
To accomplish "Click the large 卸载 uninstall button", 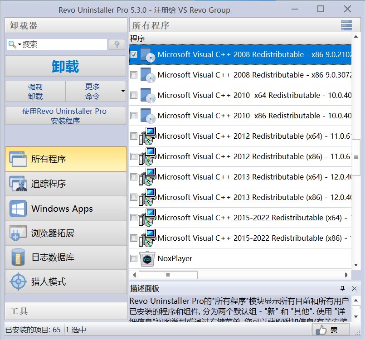I will (65, 65).
